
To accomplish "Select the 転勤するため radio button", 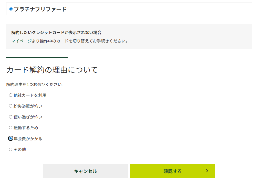I will click(x=11, y=128).
